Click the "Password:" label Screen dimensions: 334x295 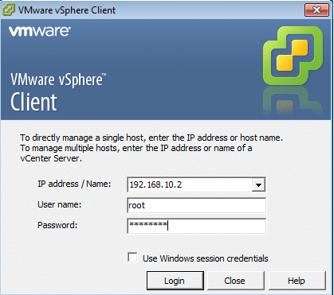57,225
